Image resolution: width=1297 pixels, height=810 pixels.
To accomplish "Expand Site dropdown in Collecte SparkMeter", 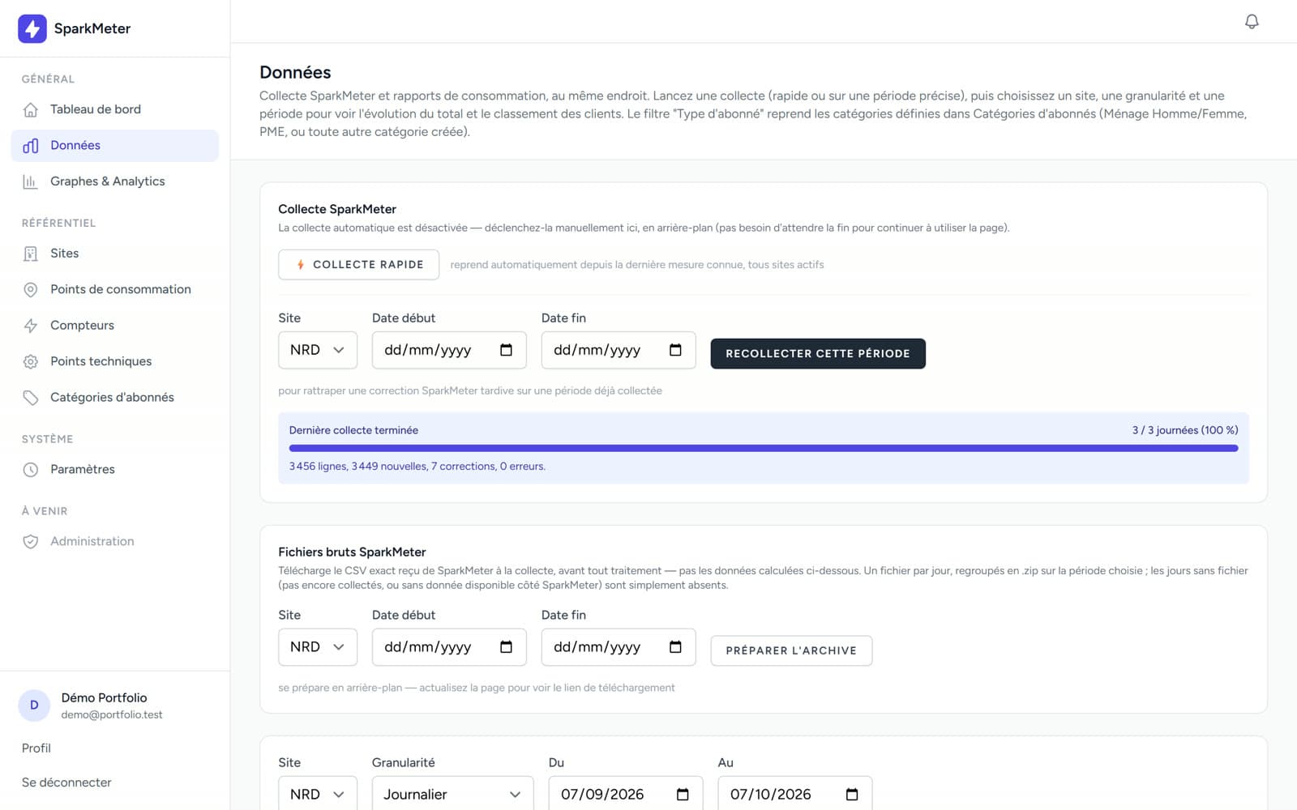I will click(x=318, y=350).
